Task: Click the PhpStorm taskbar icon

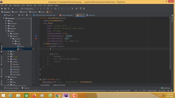Action: point(66,96)
